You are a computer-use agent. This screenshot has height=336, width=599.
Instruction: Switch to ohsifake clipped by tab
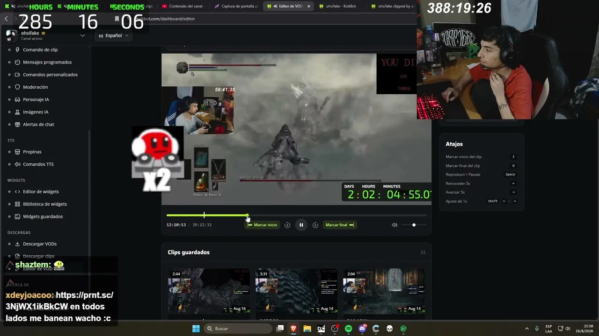point(392,6)
